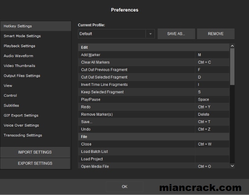The image size is (249, 195).
Task: Open Transcoding Setttings section
Action: coord(35,135)
